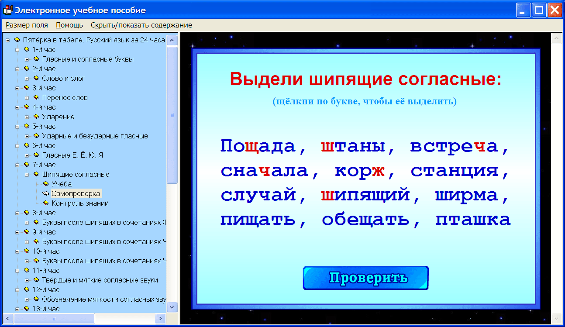Click the book icon beside "Шипящие согласные"
The image size is (565, 327).
click(x=36, y=174)
